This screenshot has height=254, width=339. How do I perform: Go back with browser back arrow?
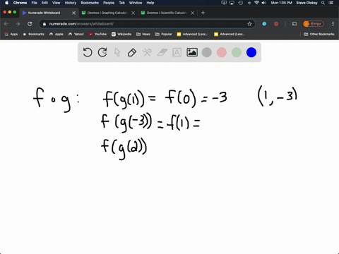click(6, 24)
